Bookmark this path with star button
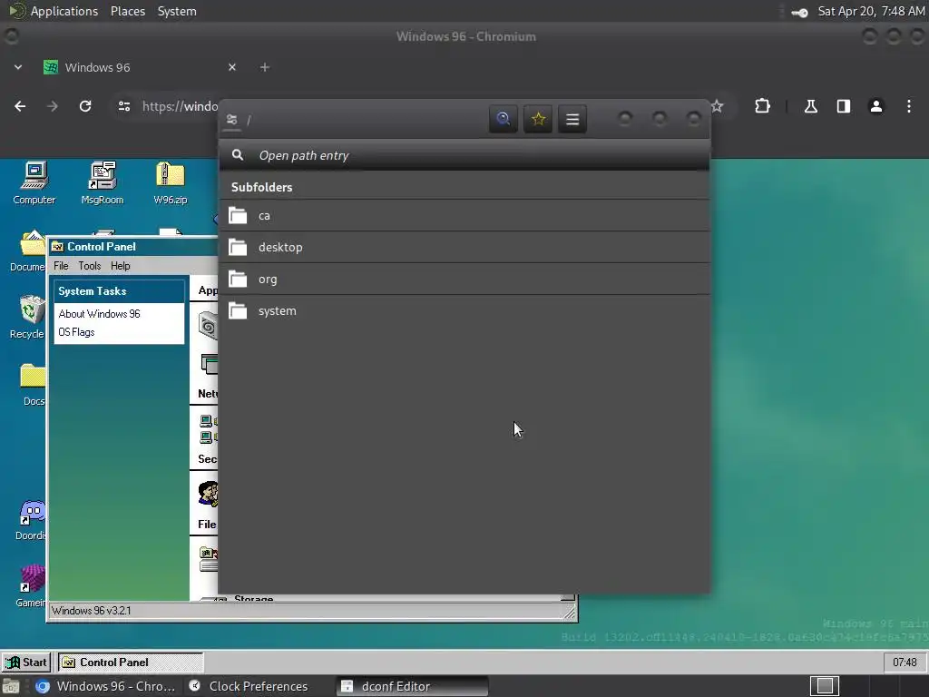The height and width of the screenshot is (697, 929). tap(538, 119)
